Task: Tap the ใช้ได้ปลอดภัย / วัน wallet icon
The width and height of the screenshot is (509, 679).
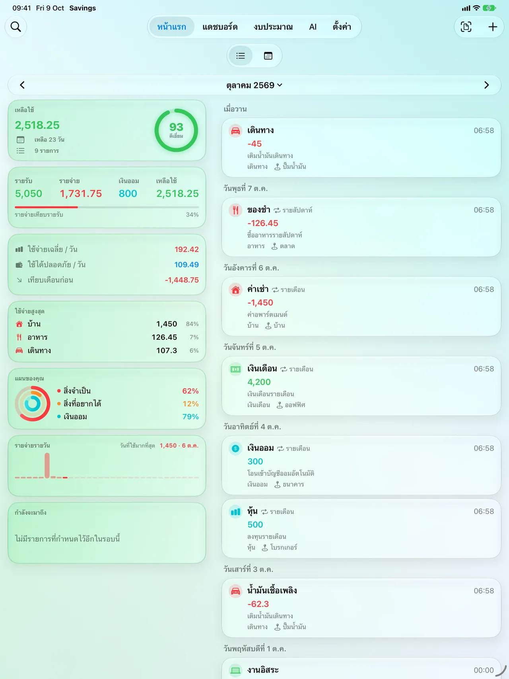Action: coord(19,265)
